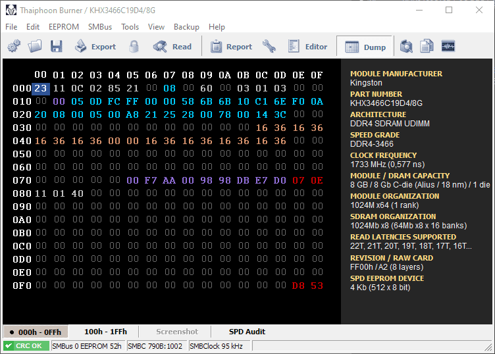The height and width of the screenshot is (354, 495).
Task: Click the DDR4 SDRAM UDIMM architecture value
Action: click(390, 123)
